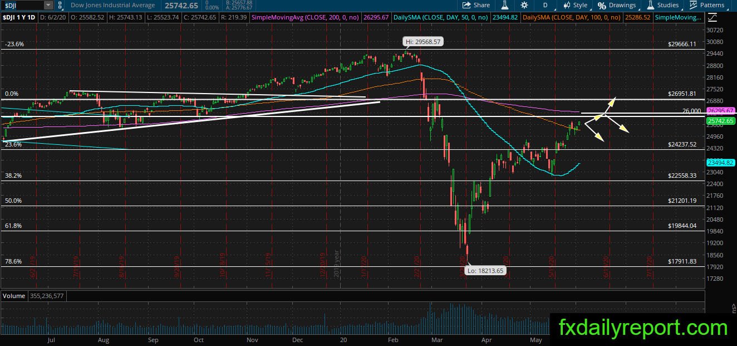Click the $29666.11 Fibonacci price label
Screen dimensions: 737x346
click(x=682, y=44)
